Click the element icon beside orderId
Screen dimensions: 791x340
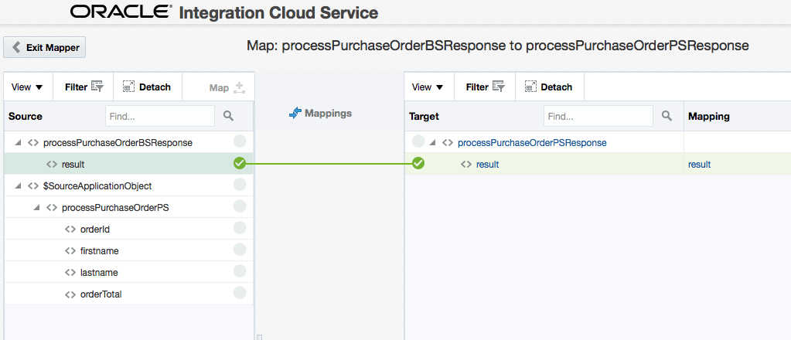pyautogui.click(x=70, y=229)
